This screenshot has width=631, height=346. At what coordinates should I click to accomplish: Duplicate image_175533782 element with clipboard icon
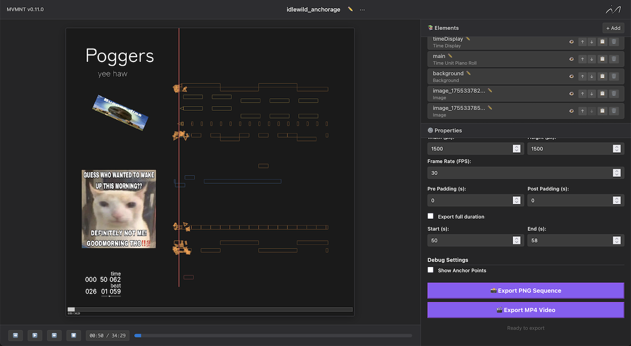click(x=603, y=93)
